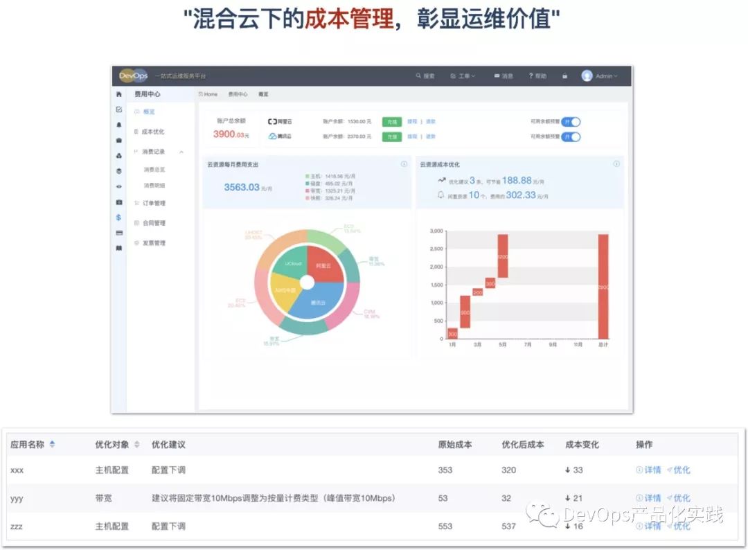
Task: Click the 主机 legend entry
Action: pyautogui.click(x=330, y=177)
